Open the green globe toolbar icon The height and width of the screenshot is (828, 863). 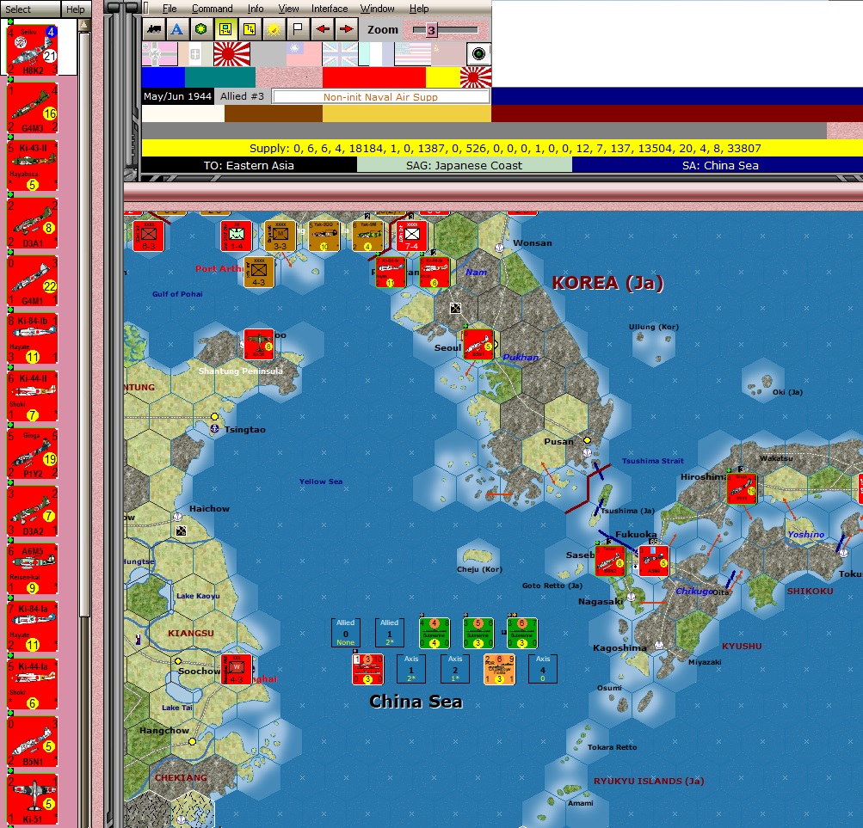(x=200, y=28)
